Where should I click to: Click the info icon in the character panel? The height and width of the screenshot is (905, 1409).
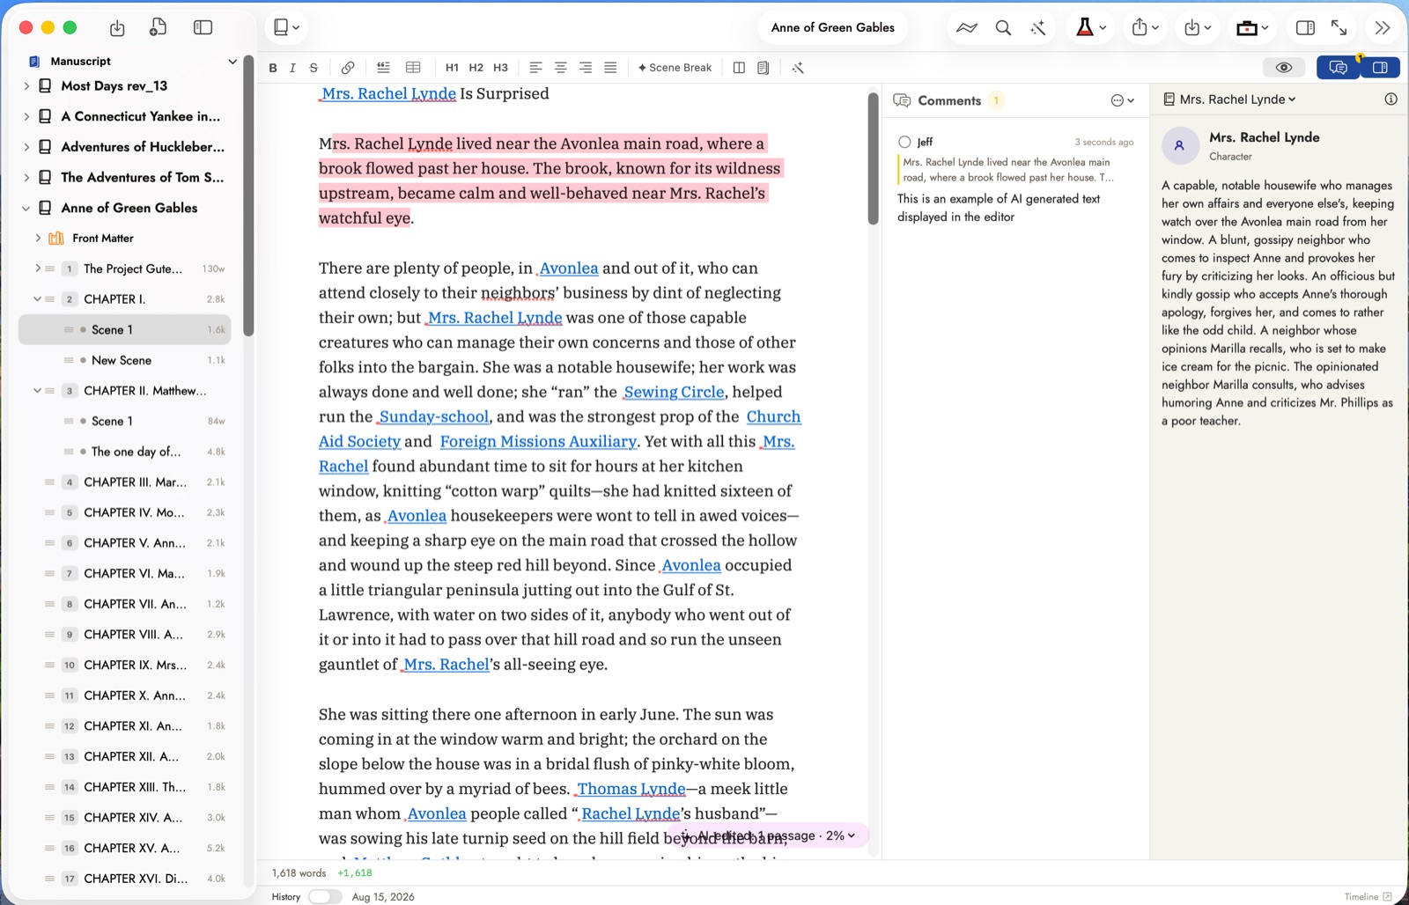coord(1391,99)
